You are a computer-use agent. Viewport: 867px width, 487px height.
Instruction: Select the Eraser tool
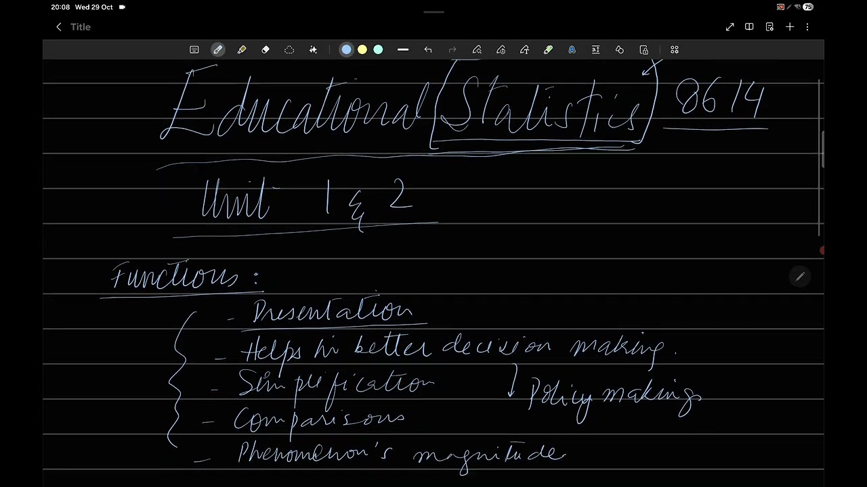[x=266, y=49]
